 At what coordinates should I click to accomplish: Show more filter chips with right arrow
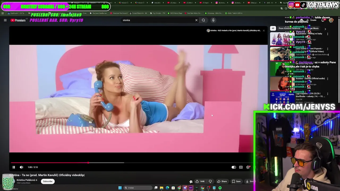click(325, 29)
